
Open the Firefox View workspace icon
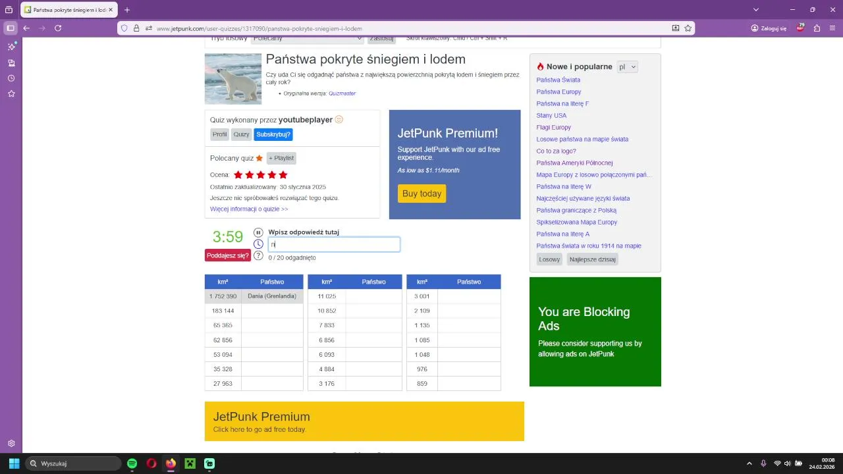(x=9, y=10)
